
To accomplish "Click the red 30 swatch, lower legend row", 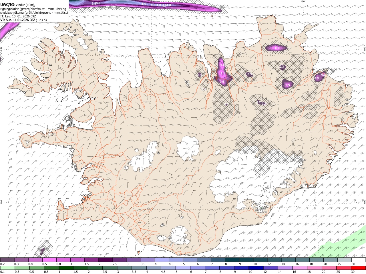I will (358, 268).
